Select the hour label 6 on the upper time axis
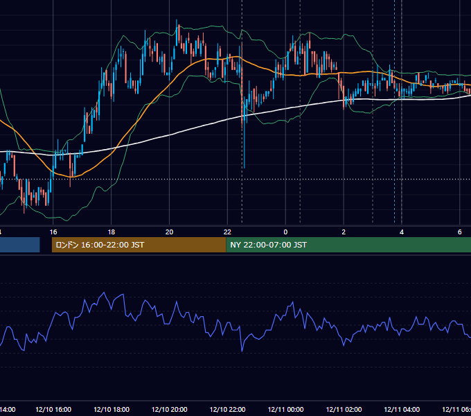The width and height of the screenshot is (471, 416). [460, 232]
